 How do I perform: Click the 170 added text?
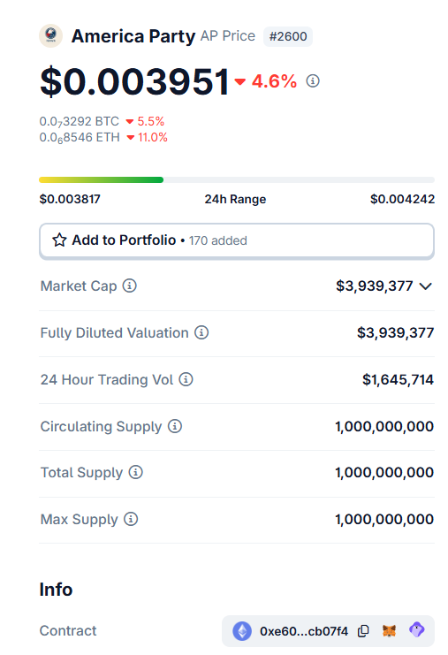tap(218, 240)
